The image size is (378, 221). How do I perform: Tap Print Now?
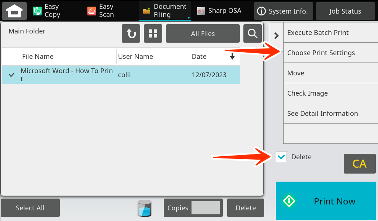click(325, 201)
